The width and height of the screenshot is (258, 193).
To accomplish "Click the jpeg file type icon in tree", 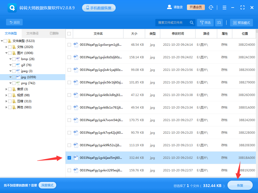I will coord(18,71).
